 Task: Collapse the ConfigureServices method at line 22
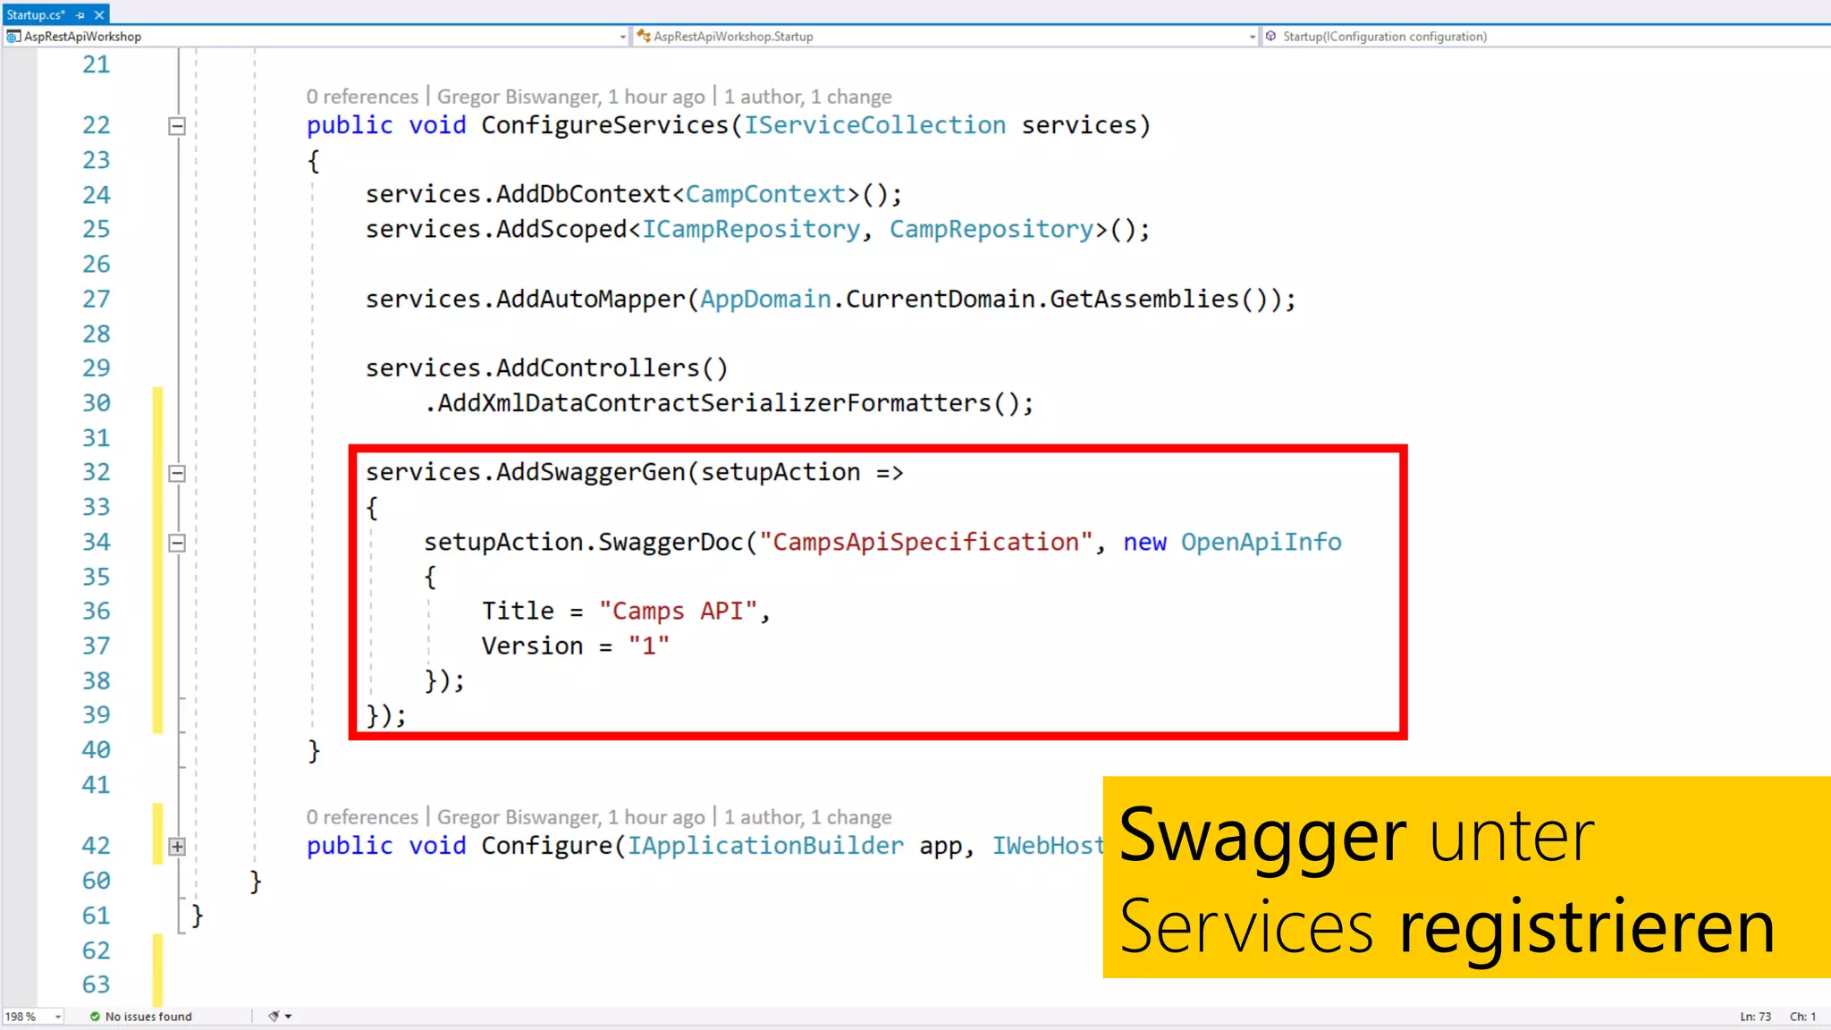[x=177, y=126]
